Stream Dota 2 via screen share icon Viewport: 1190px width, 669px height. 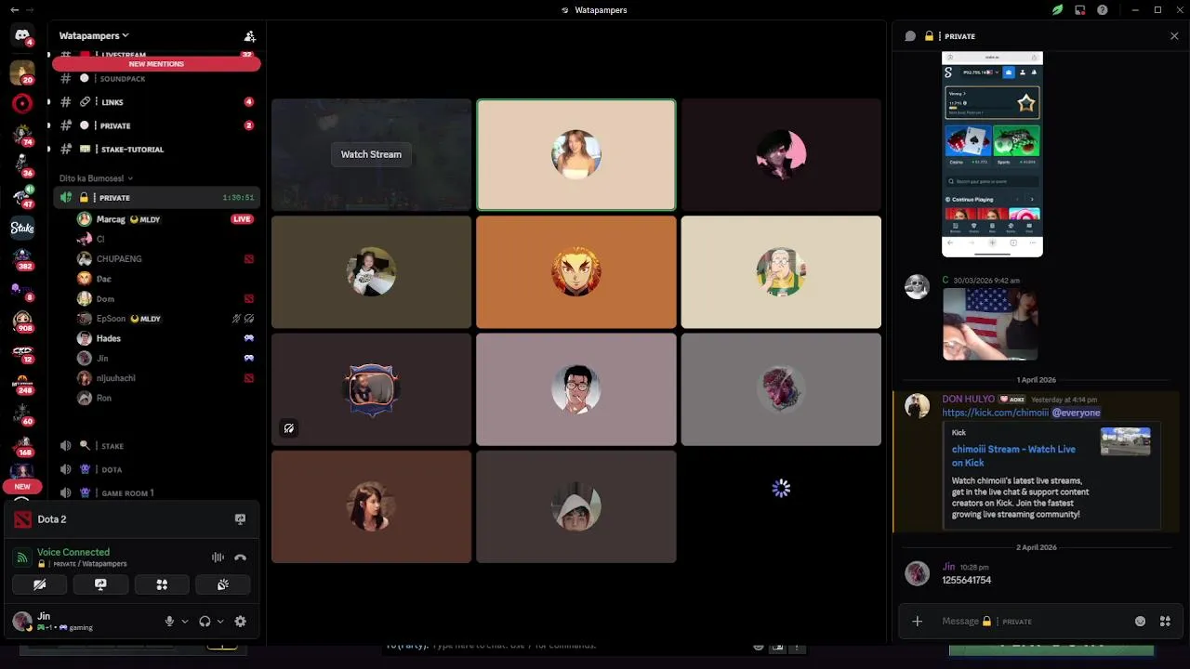(x=240, y=519)
